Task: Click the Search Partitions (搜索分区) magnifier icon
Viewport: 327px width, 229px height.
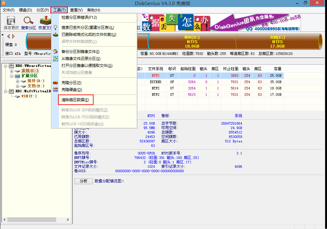Action: [x=28, y=20]
